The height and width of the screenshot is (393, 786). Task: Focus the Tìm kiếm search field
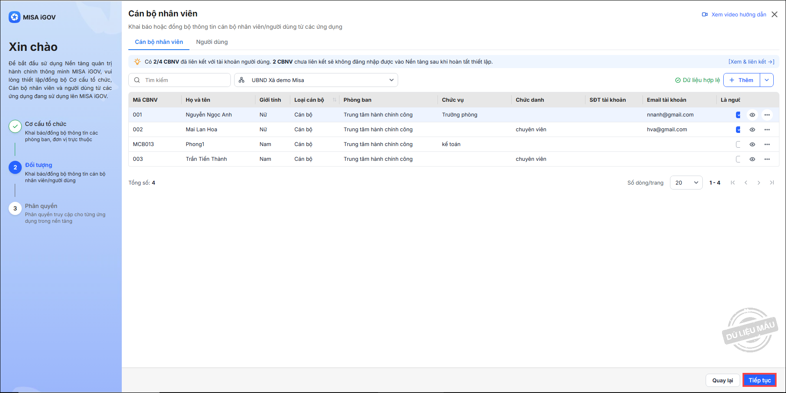tap(180, 80)
